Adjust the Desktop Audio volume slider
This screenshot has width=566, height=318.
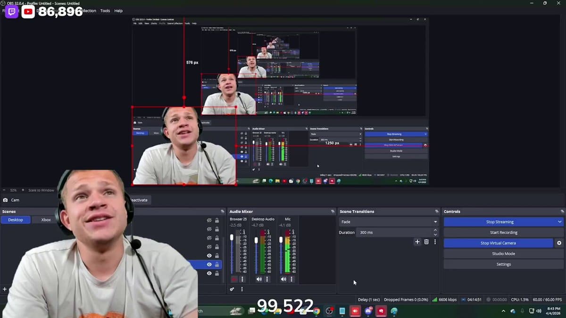(256, 240)
